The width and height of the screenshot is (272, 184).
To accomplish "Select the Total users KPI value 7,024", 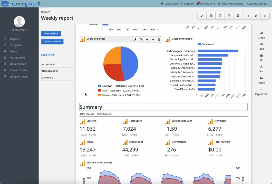I will (x=129, y=129).
